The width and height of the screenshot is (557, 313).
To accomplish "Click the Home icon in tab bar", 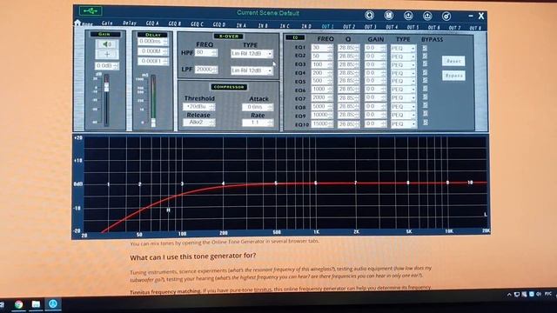I will [x=78, y=23].
